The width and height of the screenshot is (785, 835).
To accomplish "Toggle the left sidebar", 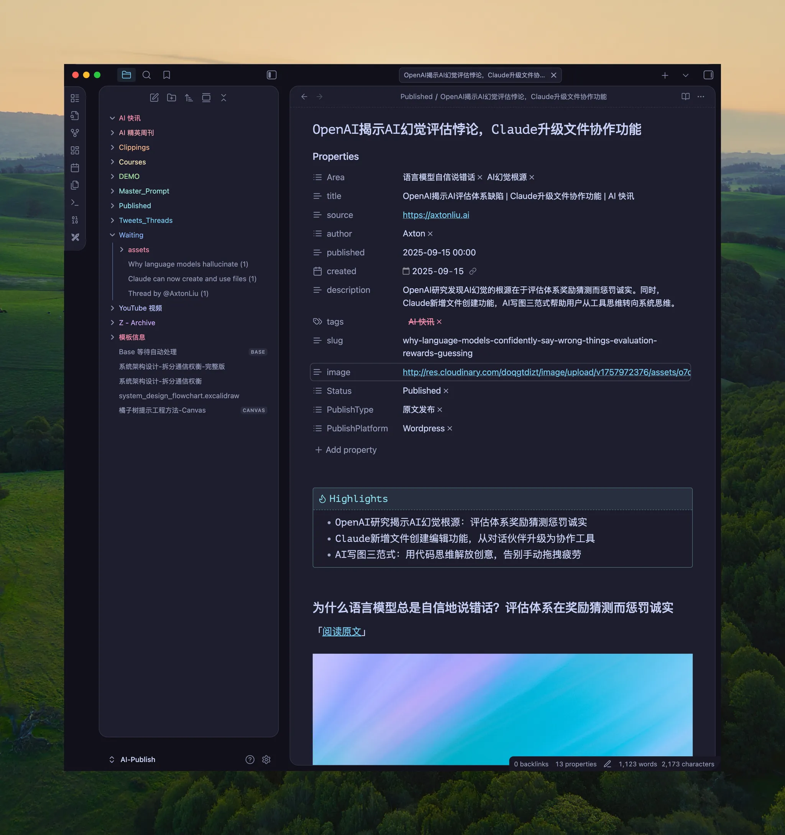I will (x=271, y=75).
